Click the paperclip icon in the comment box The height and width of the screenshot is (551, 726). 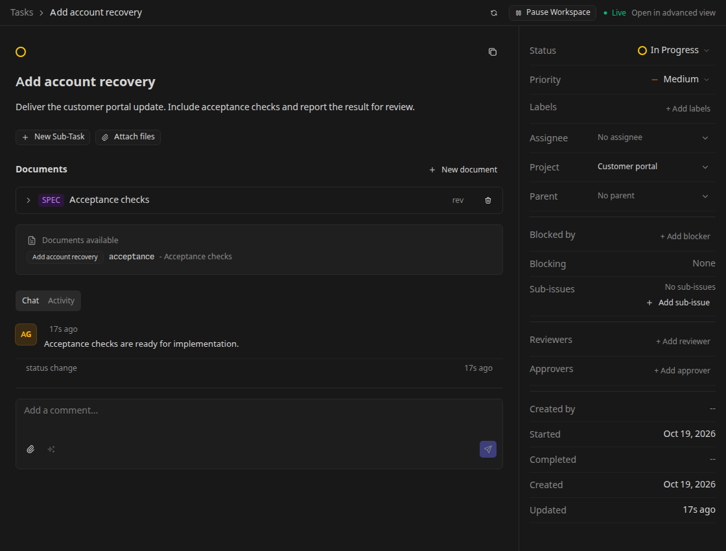30,449
